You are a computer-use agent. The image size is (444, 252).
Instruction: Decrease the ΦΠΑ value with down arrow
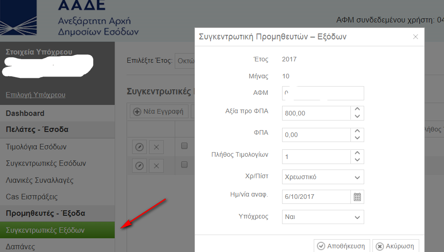pyautogui.click(x=357, y=138)
